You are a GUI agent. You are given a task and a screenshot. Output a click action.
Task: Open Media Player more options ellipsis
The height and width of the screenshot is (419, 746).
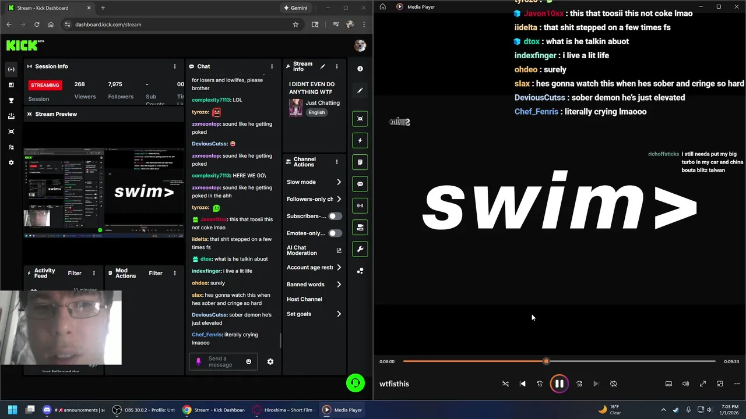coord(737,384)
